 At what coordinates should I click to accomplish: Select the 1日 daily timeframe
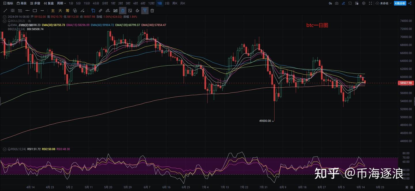tap(160, 3)
